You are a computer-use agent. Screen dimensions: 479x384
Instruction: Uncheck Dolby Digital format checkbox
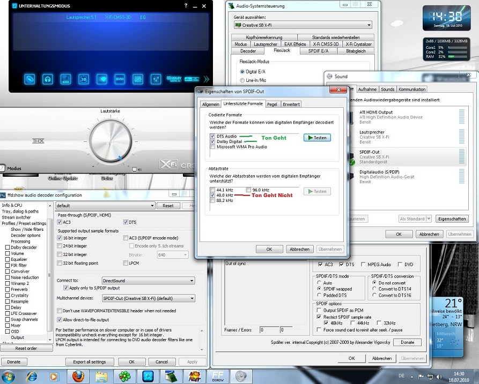tap(212, 141)
